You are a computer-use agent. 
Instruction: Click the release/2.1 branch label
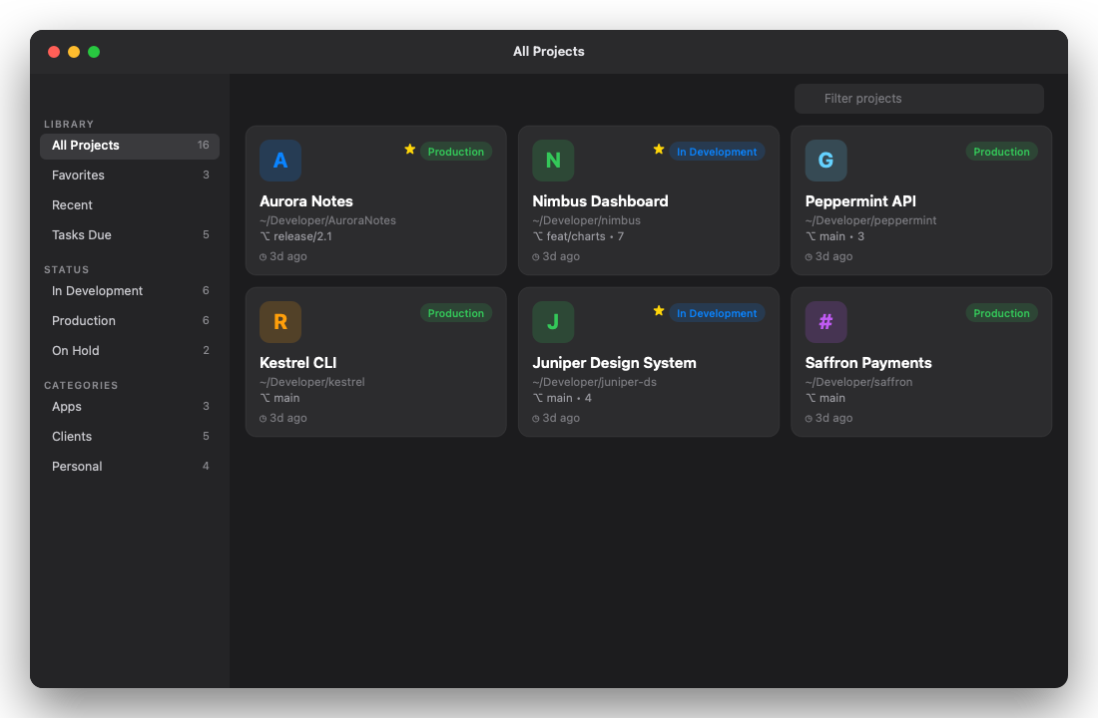[302, 236]
